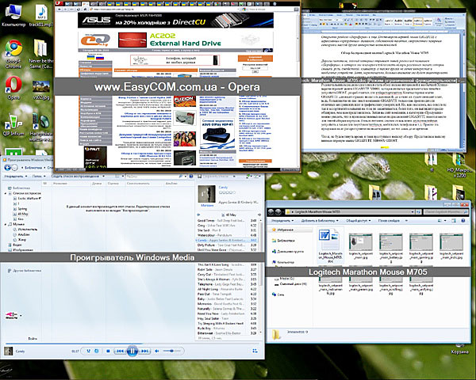Switch Media Player to Now Playing view
This screenshot has width=476, height=380.
point(255,351)
